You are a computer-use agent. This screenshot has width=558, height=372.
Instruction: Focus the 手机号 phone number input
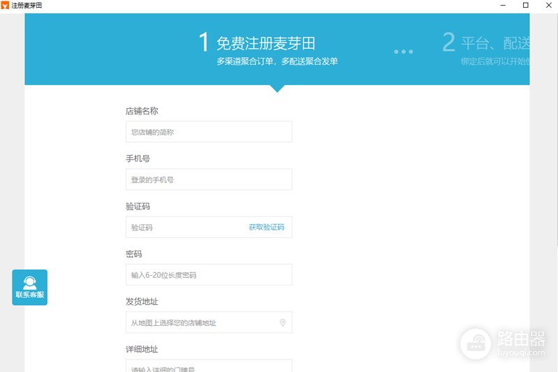(209, 179)
